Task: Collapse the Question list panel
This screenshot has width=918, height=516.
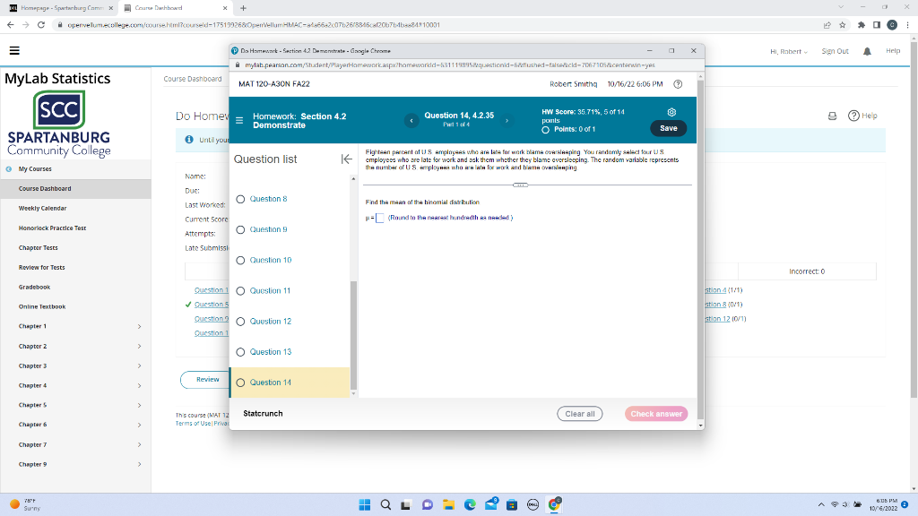Action: (347, 159)
